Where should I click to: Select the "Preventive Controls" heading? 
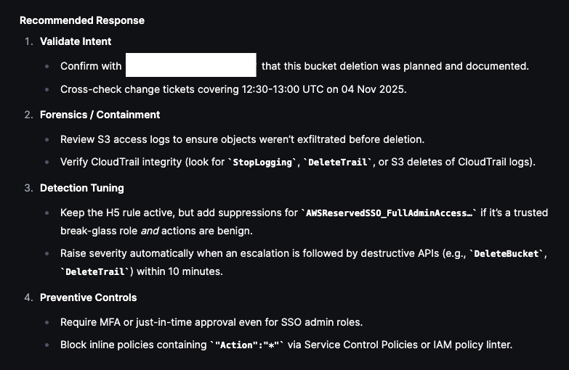pyautogui.click(x=88, y=297)
